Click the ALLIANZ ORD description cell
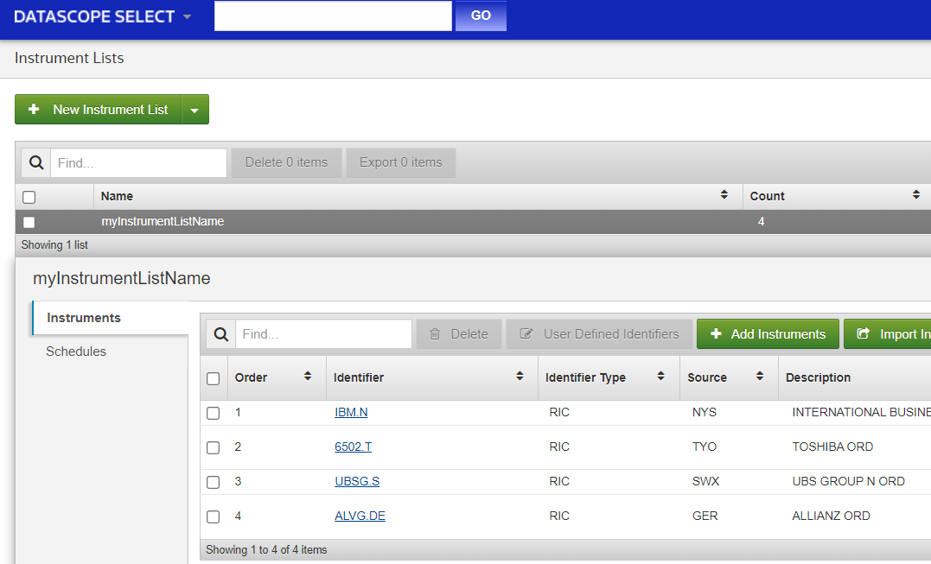 pyautogui.click(x=832, y=516)
